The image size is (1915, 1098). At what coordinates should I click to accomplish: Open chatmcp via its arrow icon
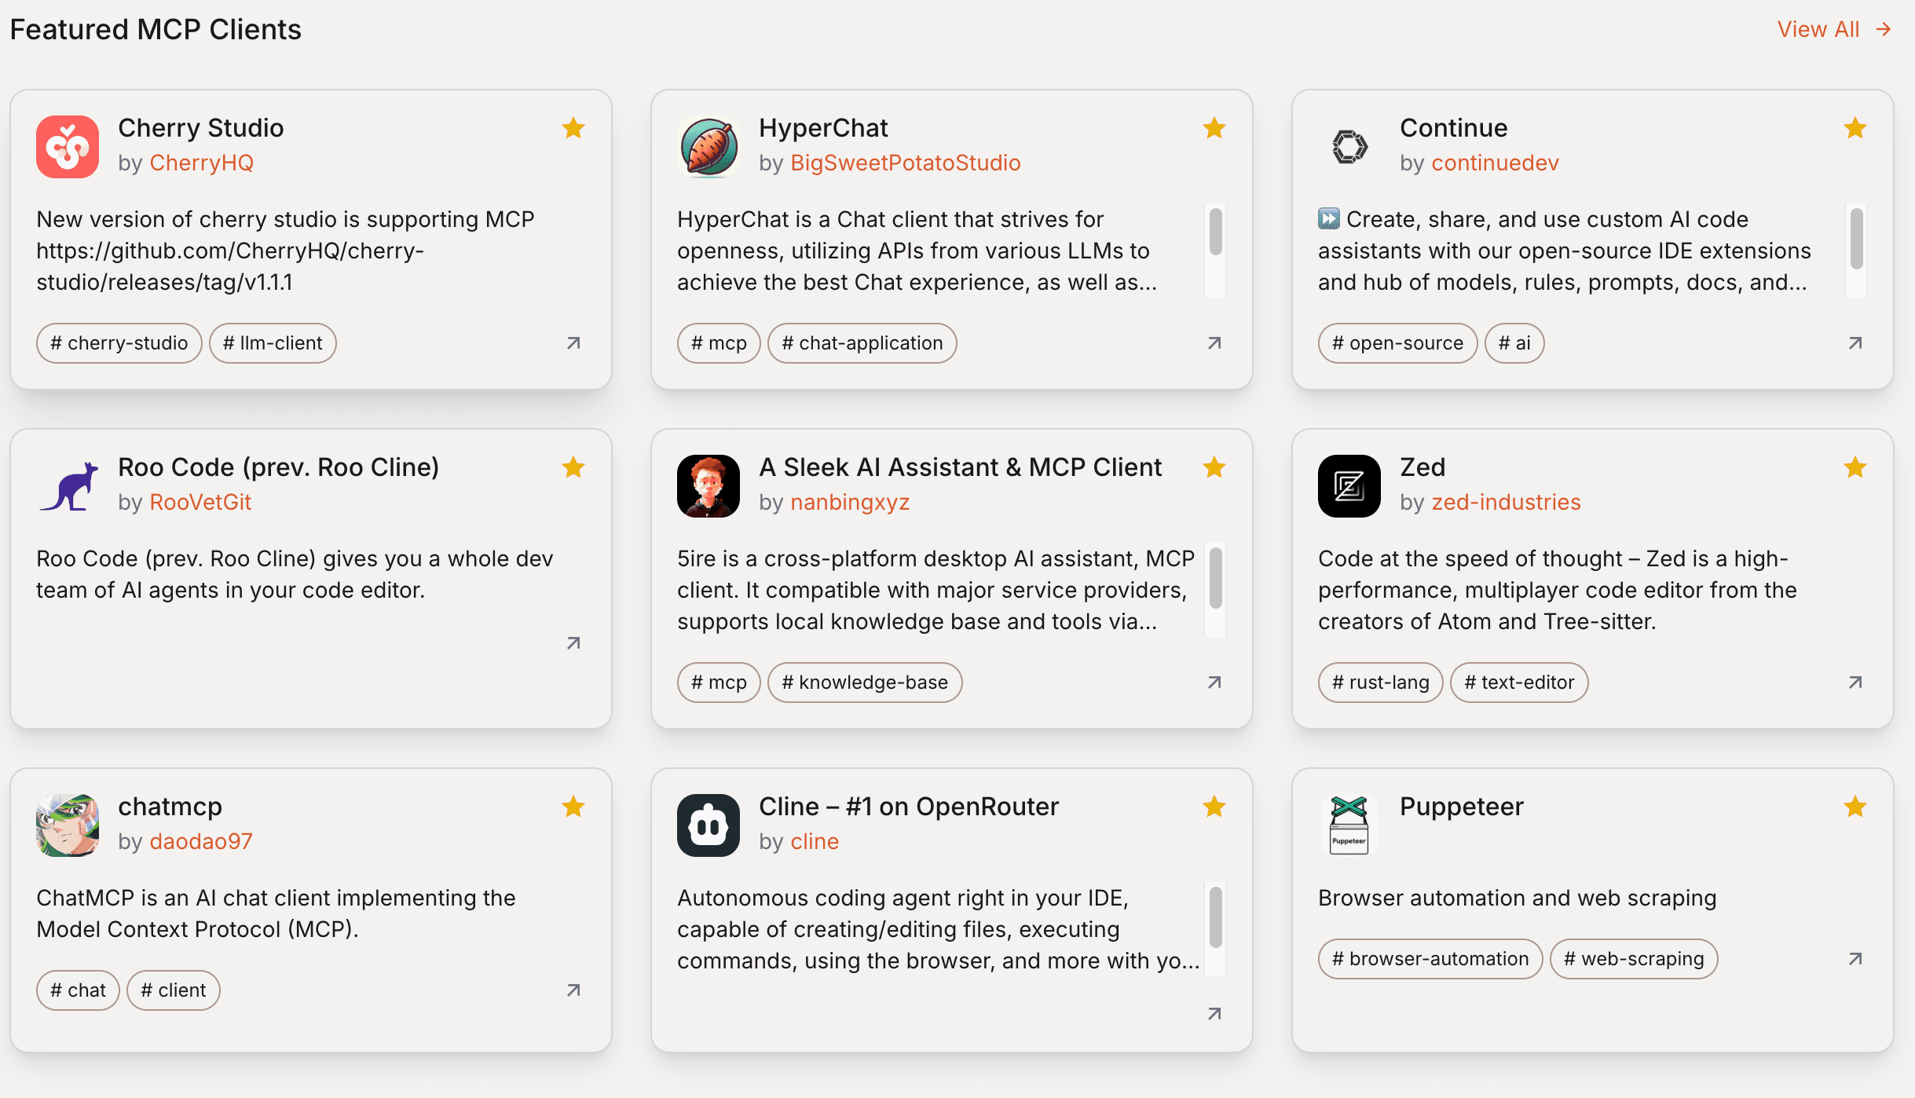point(573,990)
